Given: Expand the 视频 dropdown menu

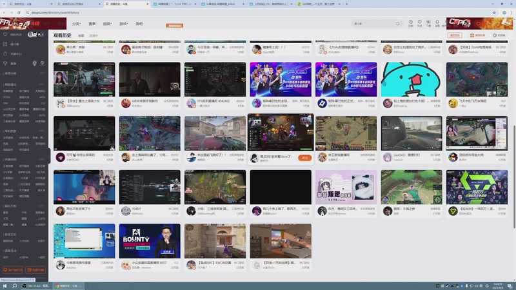Looking at the screenshot, I should 107,24.
